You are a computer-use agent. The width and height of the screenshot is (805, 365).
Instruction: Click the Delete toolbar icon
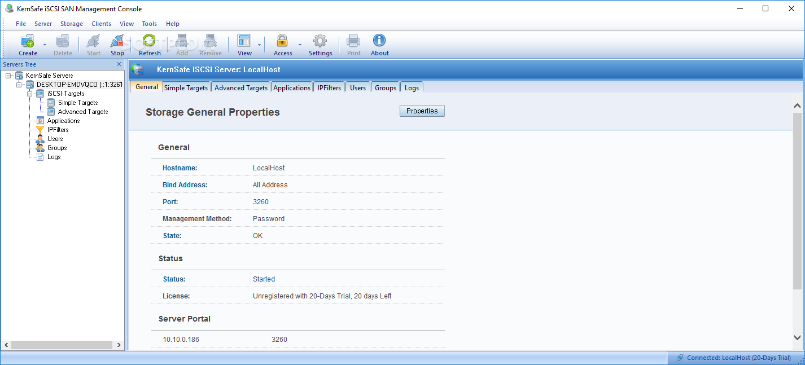pyautogui.click(x=63, y=41)
